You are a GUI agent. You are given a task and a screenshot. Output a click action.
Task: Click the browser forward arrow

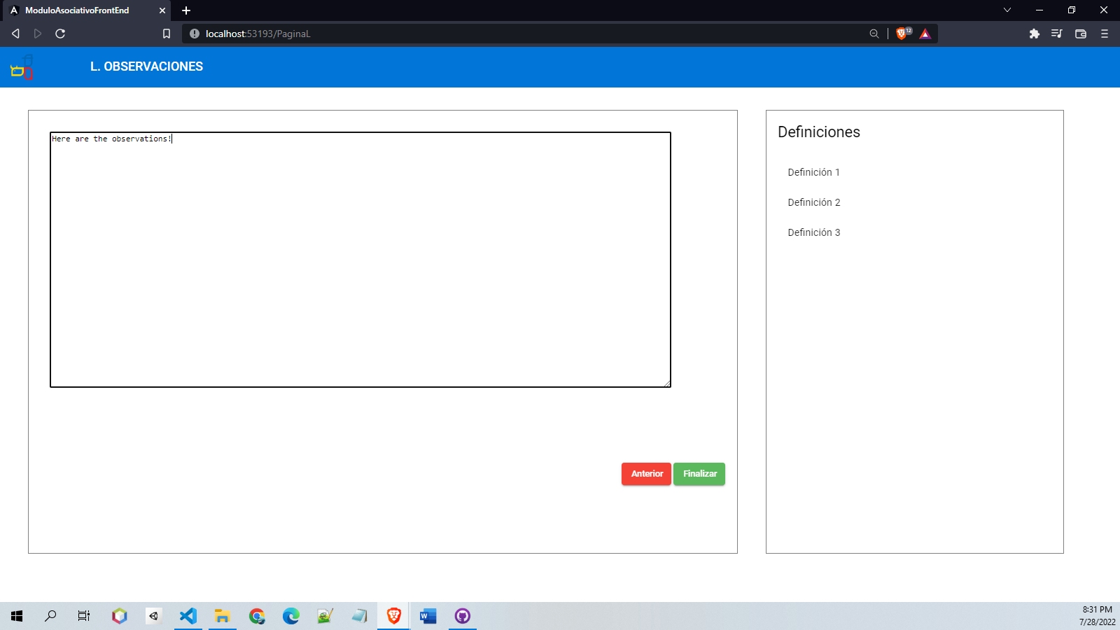[38, 34]
